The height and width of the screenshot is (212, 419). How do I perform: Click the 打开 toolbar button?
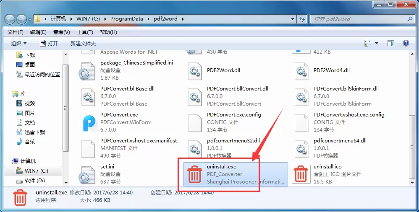[49, 43]
